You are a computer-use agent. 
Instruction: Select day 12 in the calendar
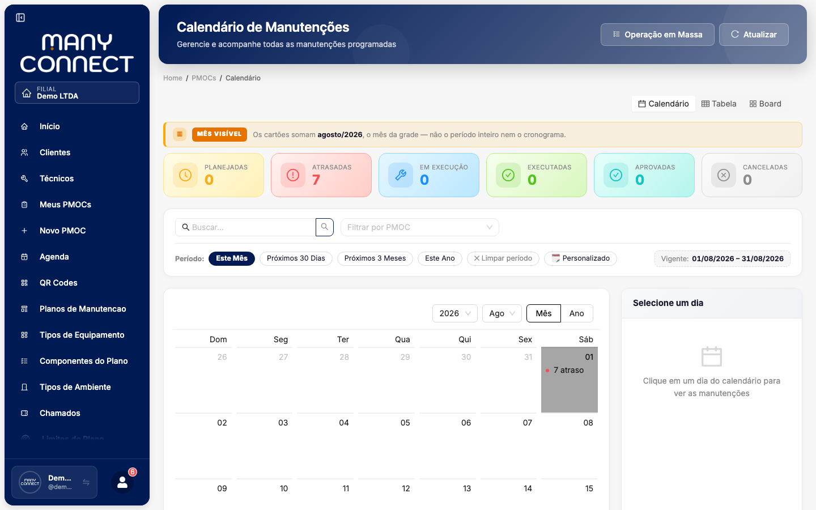coord(386,494)
